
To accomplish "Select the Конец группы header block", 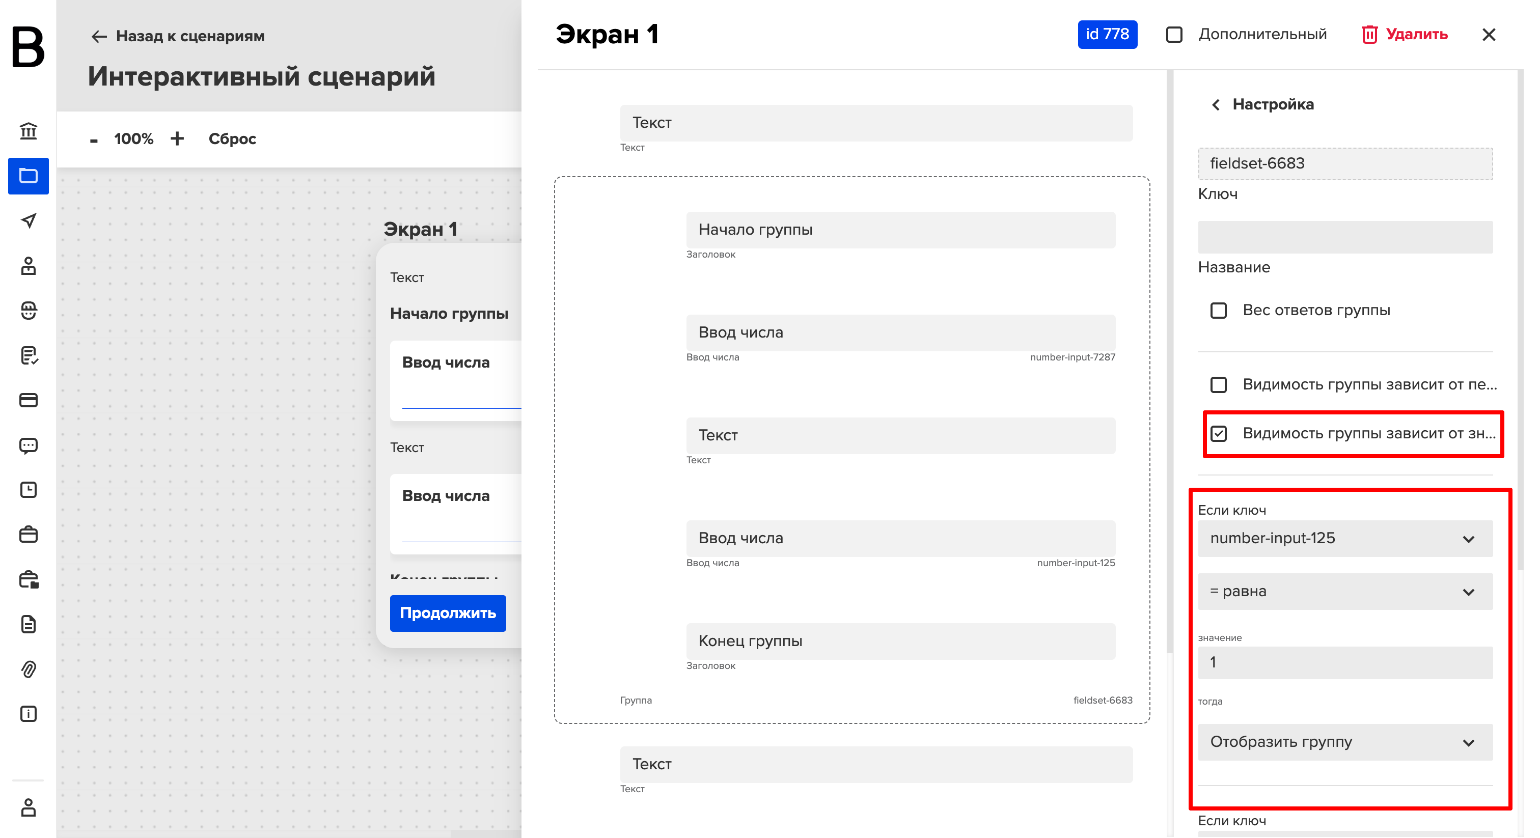I will click(900, 641).
